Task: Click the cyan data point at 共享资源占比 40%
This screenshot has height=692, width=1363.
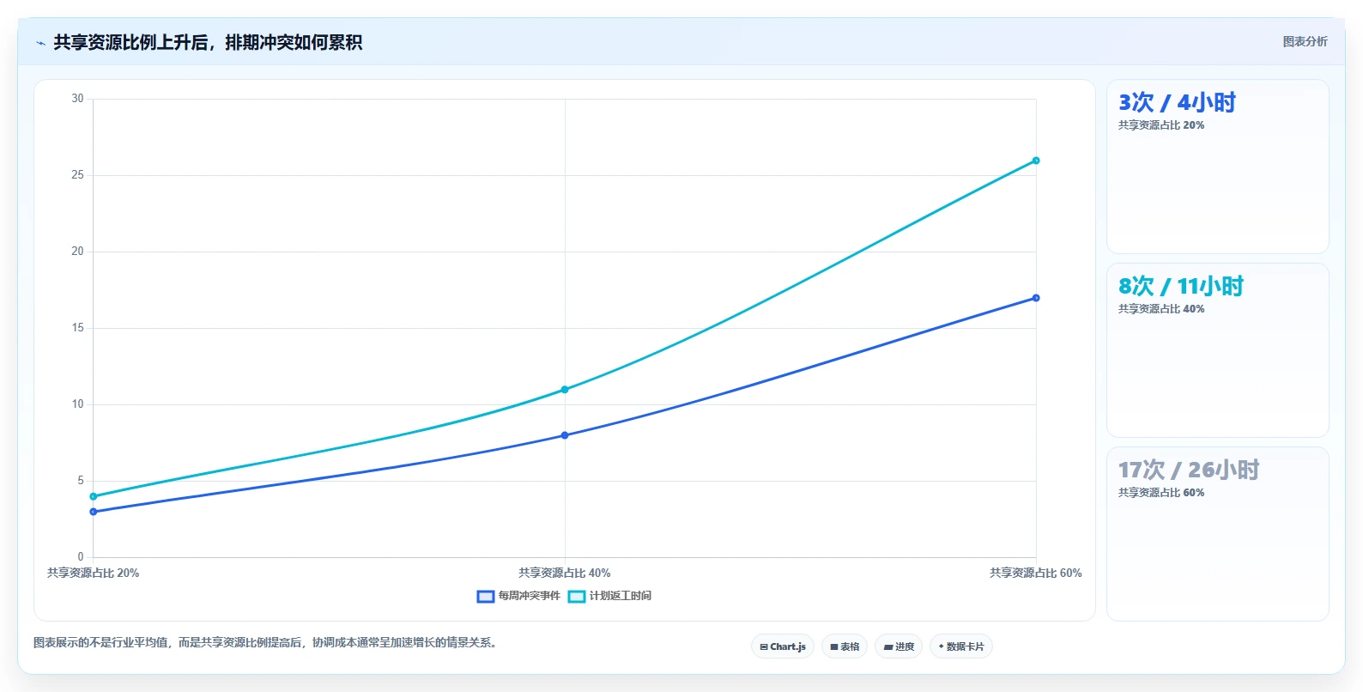Action: pyautogui.click(x=565, y=390)
